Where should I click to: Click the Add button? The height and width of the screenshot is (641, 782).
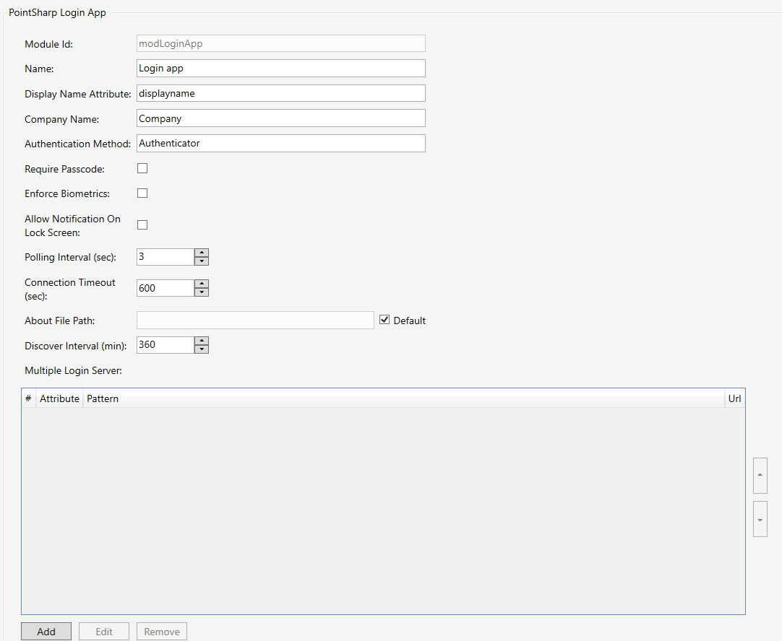pyautogui.click(x=46, y=631)
